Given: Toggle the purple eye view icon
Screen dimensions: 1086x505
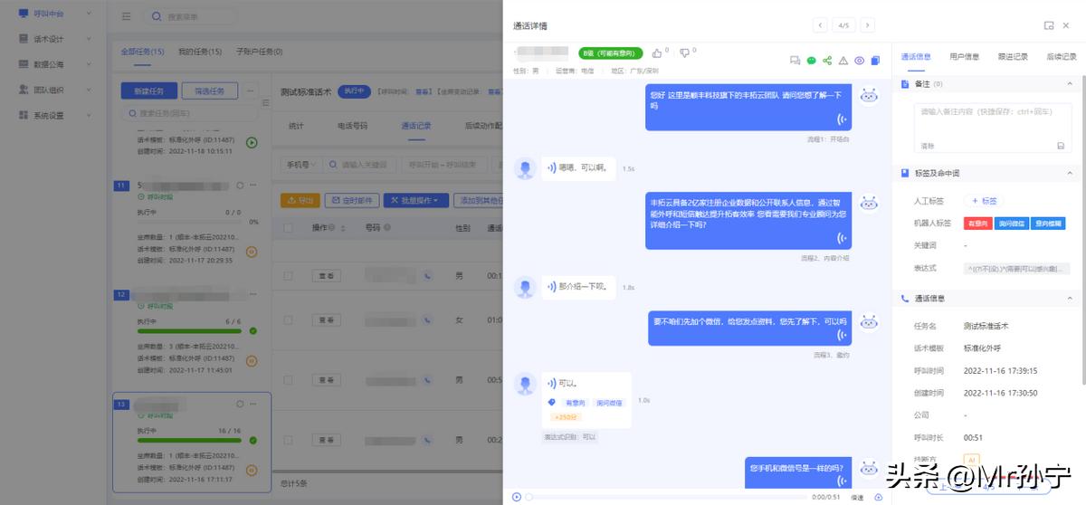Looking at the screenshot, I should point(860,61).
